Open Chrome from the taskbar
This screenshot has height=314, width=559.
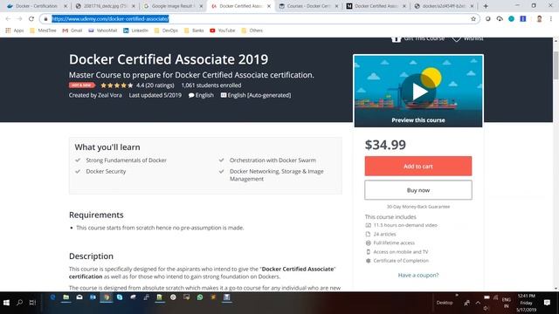pyautogui.click(x=107, y=297)
